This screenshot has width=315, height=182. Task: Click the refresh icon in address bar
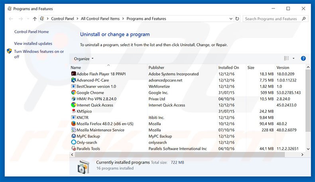point(237,19)
